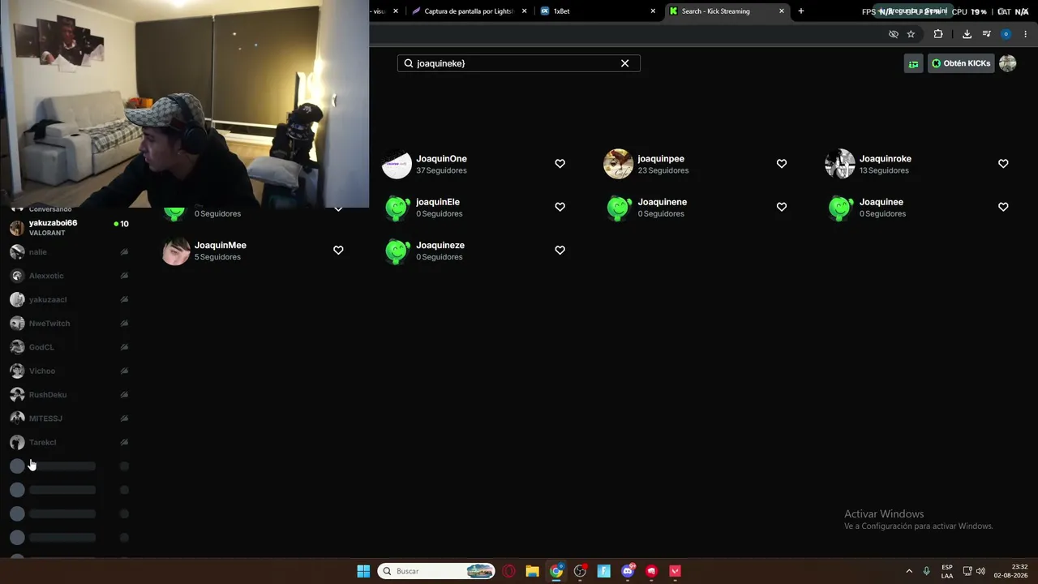This screenshot has height=584, width=1038.
Task: Open Joaquinroke's avatar image
Action: [x=840, y=164]
